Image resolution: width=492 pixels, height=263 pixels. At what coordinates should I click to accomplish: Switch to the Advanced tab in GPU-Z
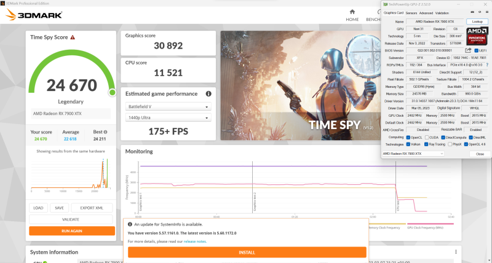pos(426,12)
